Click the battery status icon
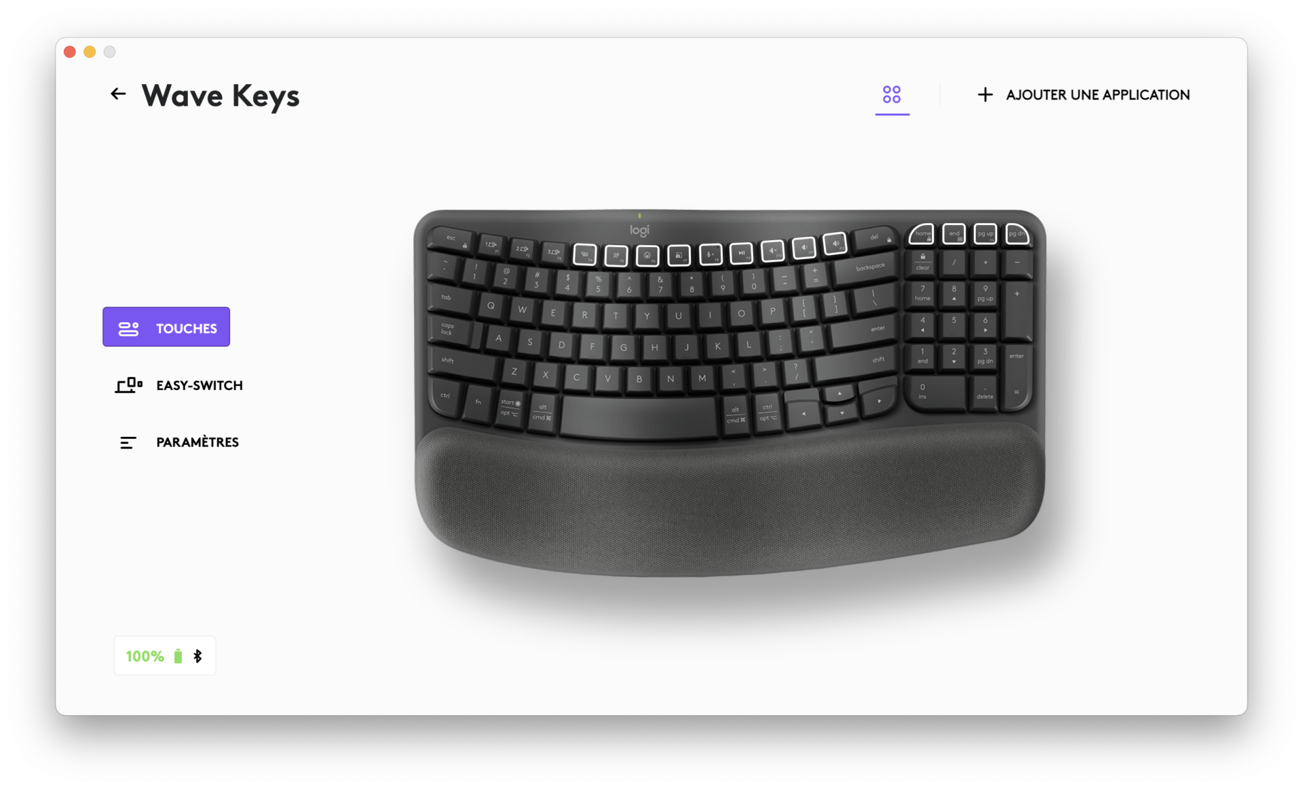This screenshot has width=1303, height=789. point(177,656)
